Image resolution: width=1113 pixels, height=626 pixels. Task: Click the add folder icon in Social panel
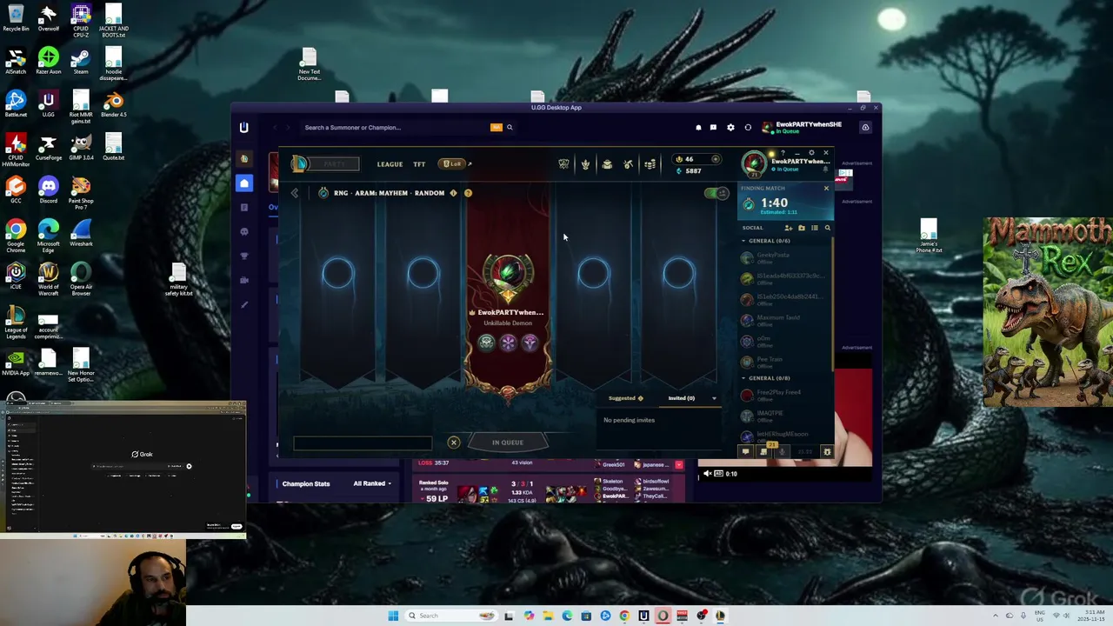[x=802, y=228]
